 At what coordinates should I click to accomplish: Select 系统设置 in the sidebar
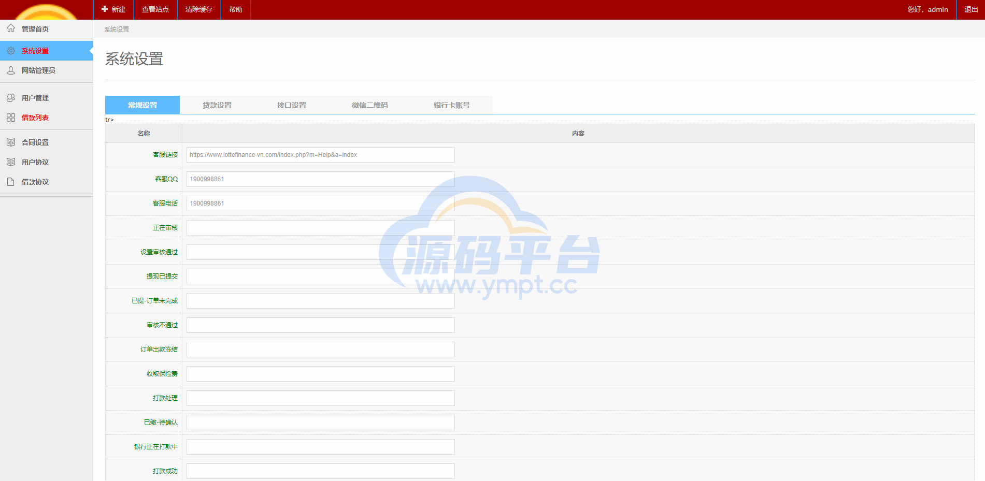[47, 51]
